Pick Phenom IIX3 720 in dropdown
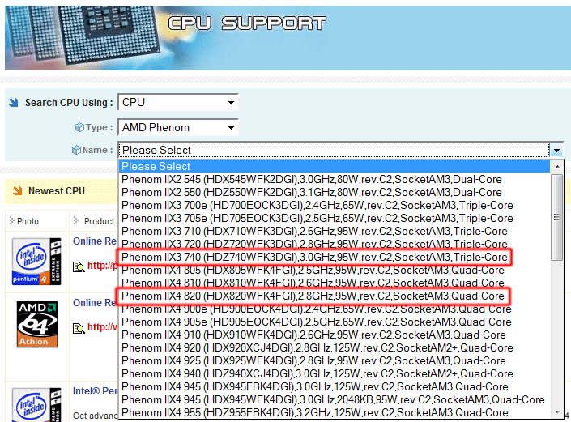The height and width of the screenshot is (422, 571). (334, 244)
